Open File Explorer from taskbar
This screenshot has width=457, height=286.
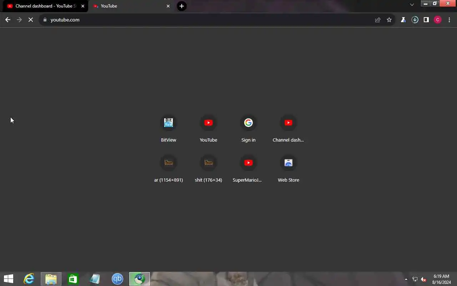(51, 279)
